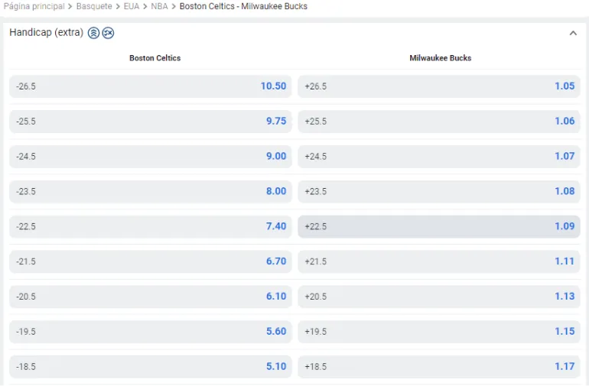Select the highlighted Milwaukee Bucks +22.5 option
Viewport: 589px width, 386px height.
[438, 227]
